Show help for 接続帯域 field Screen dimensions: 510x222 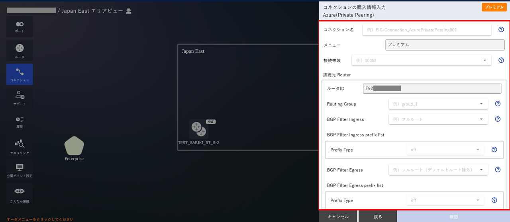tap(501, 60)
